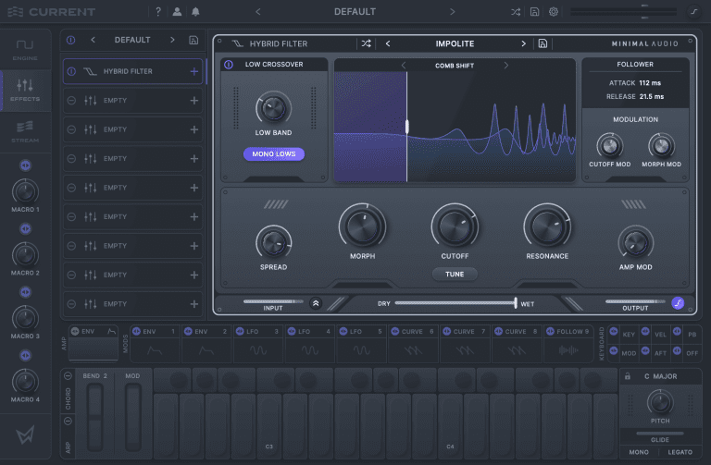The height and width of the screenshot is (465, 711).
Task: Toggle the Mono Lows button
Action: [274, 153]
